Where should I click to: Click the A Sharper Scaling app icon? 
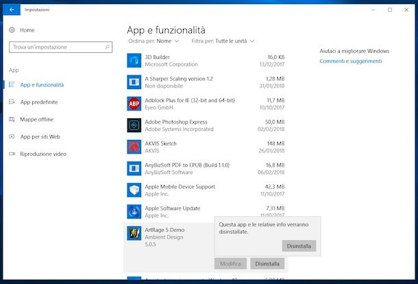pyautogui.click(x=134, y=82)
